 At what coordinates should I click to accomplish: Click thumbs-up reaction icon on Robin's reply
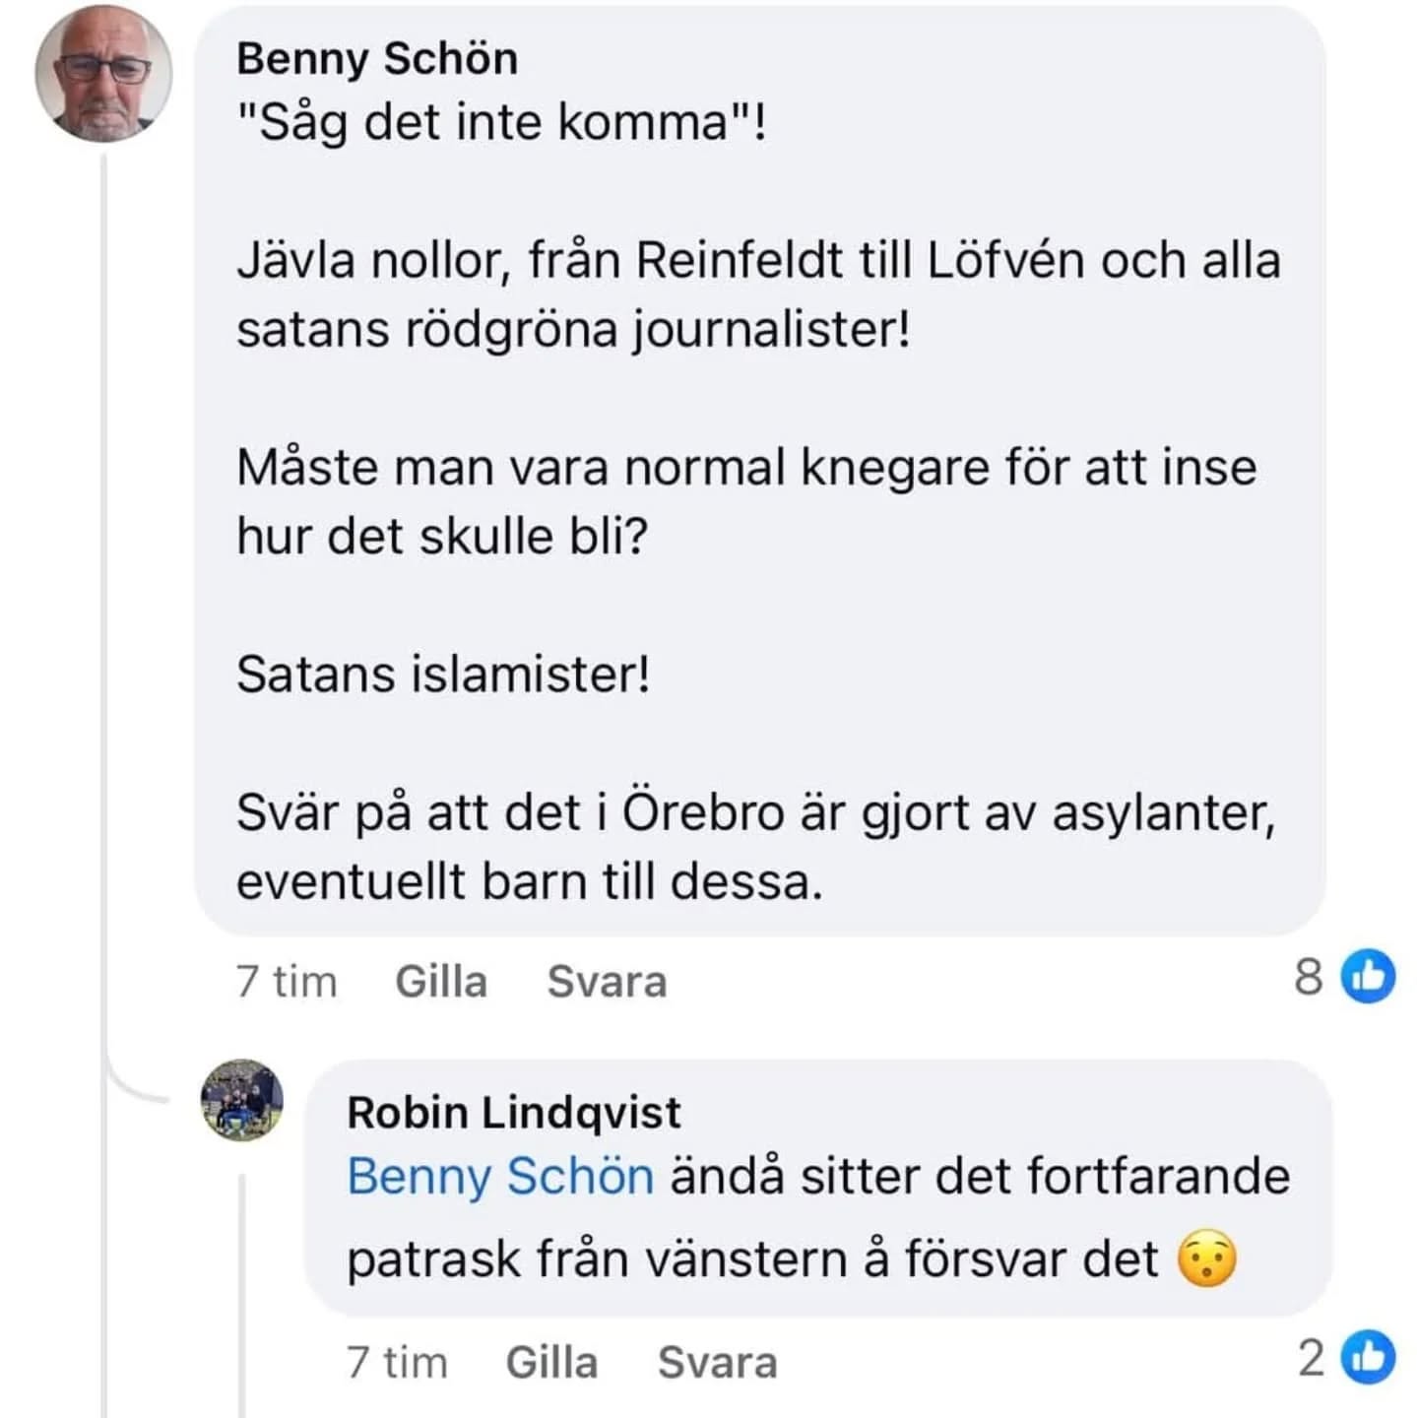coord(1369,1357)
